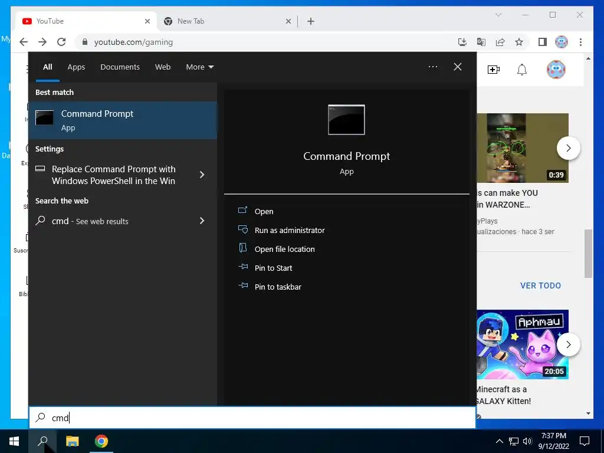Expand cmd web results arrow
The width and height of the screenshot is (604, 453).
pos(202,221)
